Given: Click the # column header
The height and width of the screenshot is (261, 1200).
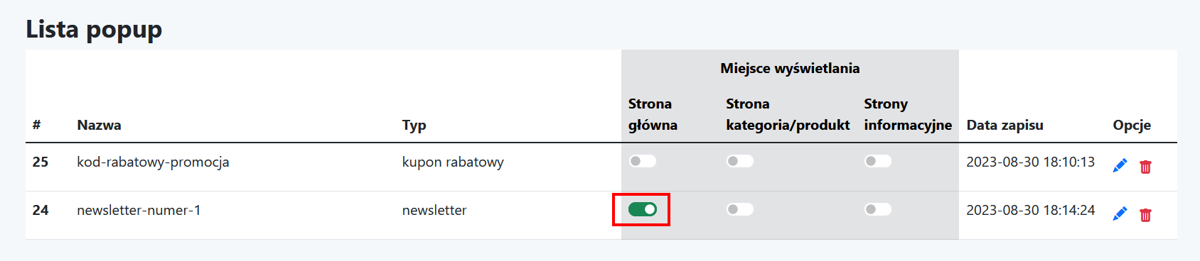Looking at the screenshot, I should point(36,126).
